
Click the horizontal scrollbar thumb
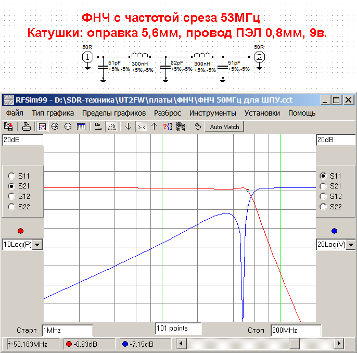pyautogui.click(x=295, y=344)
